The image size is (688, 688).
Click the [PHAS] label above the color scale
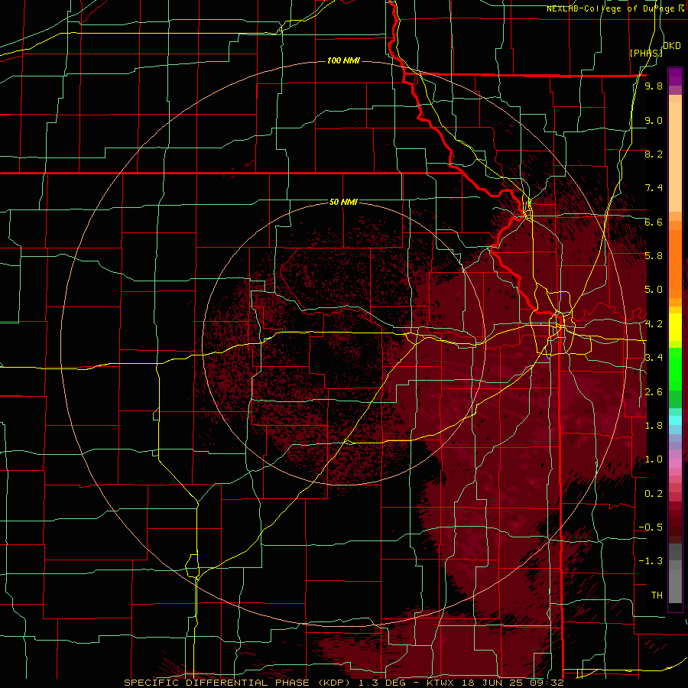pyautogui.click(x=646, y=53)
